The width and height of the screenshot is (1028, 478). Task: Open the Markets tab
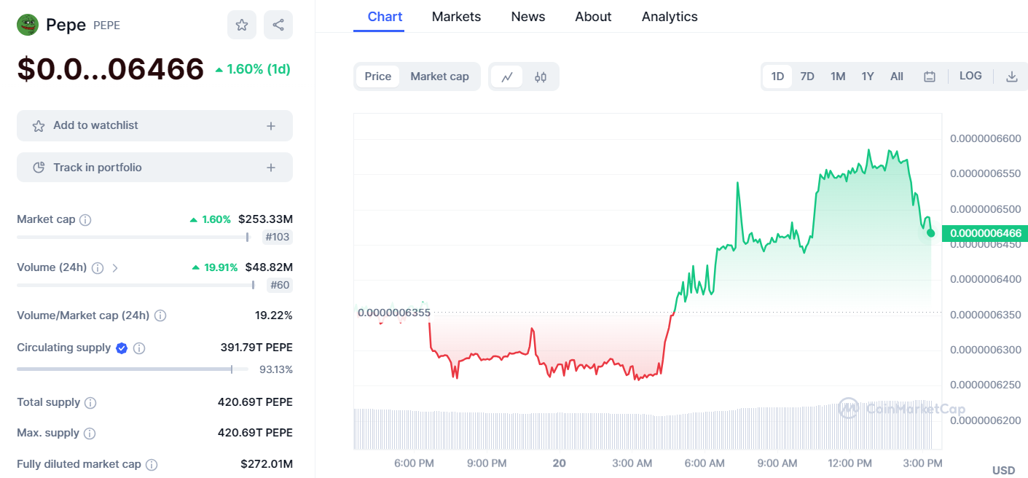pyautogui.click(x=456, y=16)
